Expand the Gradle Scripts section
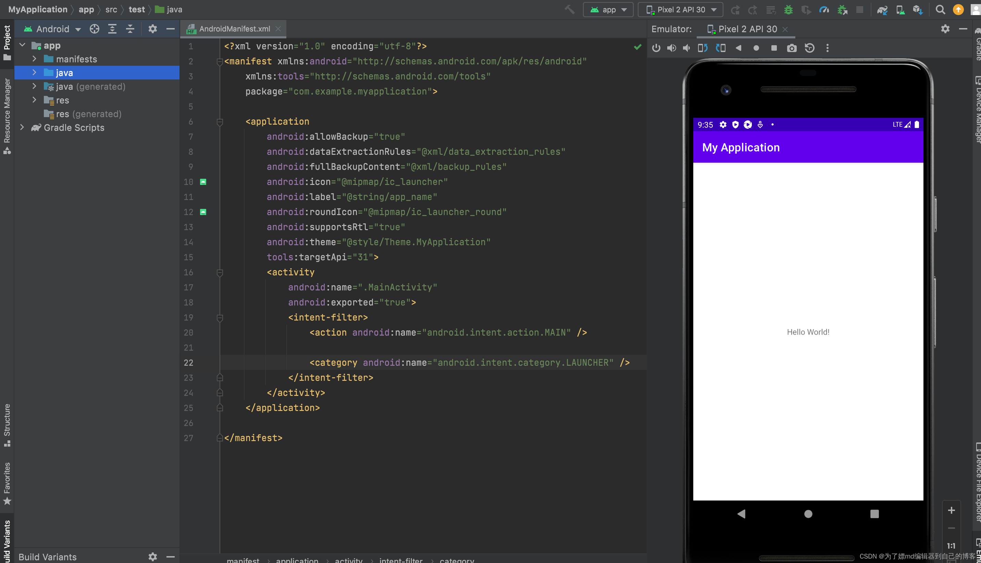This screenshot has width=981, height=563. [24, 127]
